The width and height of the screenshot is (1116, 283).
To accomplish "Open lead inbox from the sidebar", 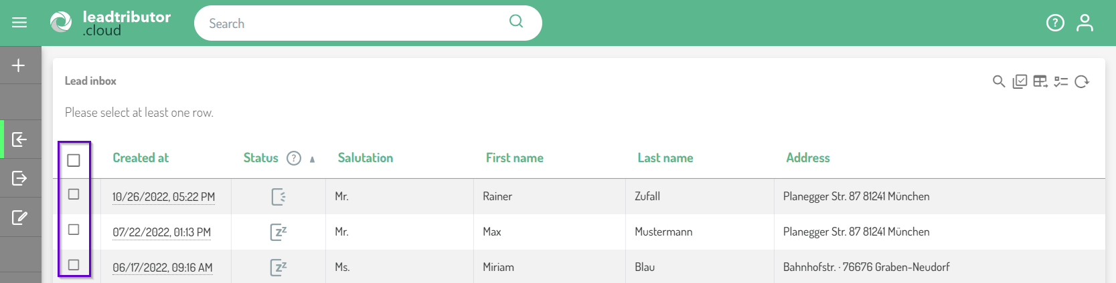I will click(19, 139).
